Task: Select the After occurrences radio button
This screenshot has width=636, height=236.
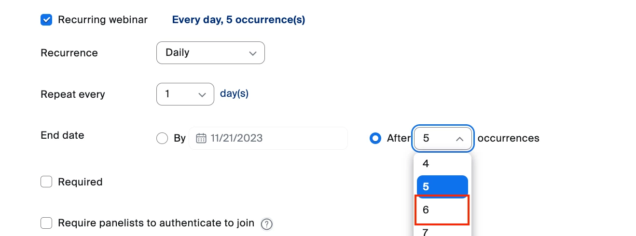Action: tap(375, 138)
